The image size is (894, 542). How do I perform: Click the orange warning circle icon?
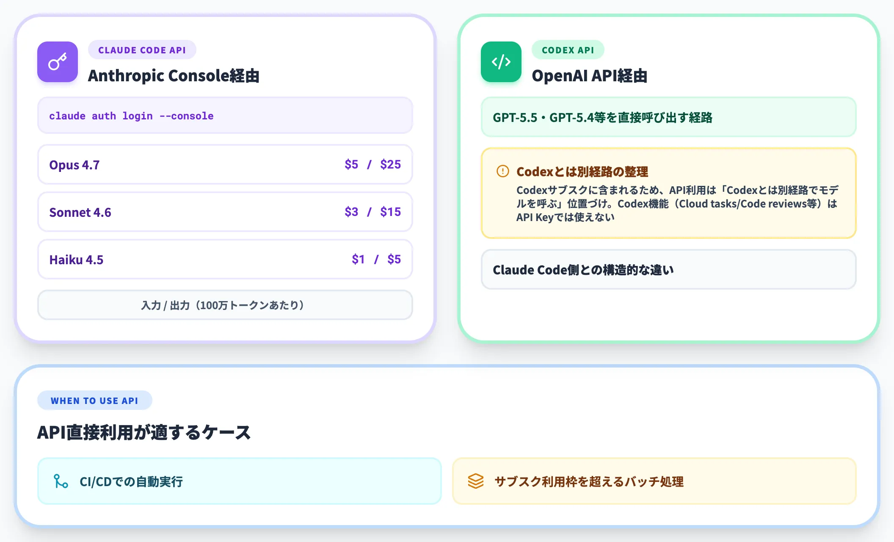coord(502,171)
